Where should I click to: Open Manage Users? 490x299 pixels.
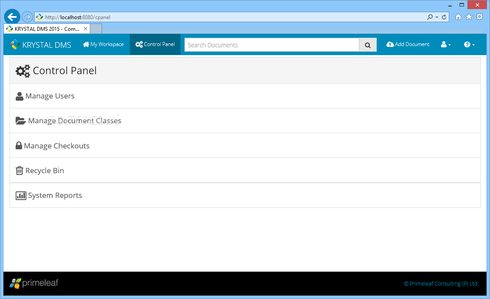(x=245, y=96)
